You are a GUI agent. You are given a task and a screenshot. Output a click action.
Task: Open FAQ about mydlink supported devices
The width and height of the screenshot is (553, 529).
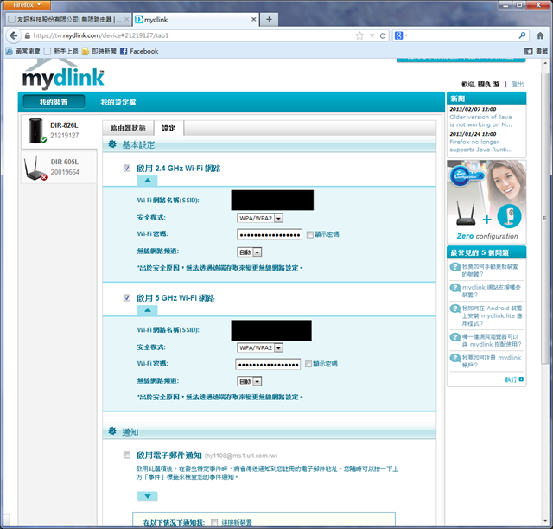coord(492,291)
